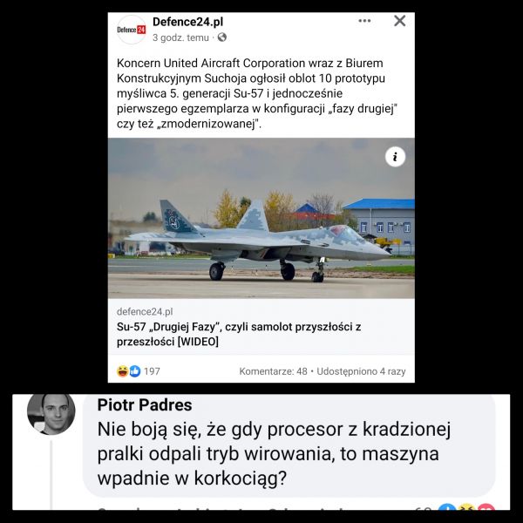Screen dimensions: 523x523
Task: Click the blue like reaction icon
Action: 135,371
